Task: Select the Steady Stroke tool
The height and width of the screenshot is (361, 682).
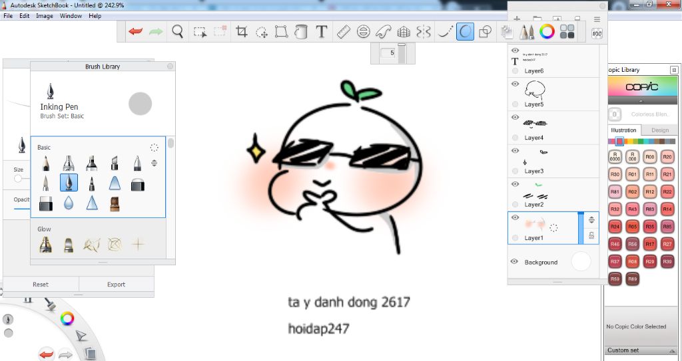Action: click(445, 32)
